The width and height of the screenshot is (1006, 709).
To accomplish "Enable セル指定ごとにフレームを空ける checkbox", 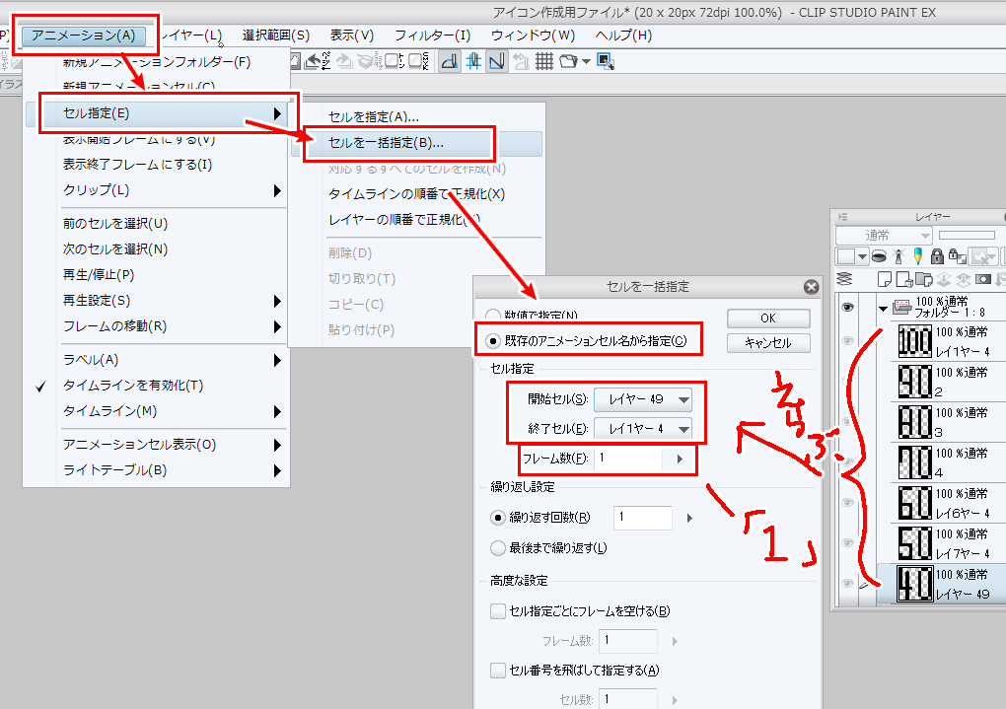I will 498,610.
